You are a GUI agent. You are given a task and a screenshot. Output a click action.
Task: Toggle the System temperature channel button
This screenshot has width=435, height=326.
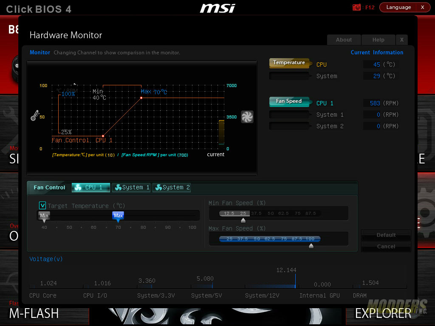[291, 76]
